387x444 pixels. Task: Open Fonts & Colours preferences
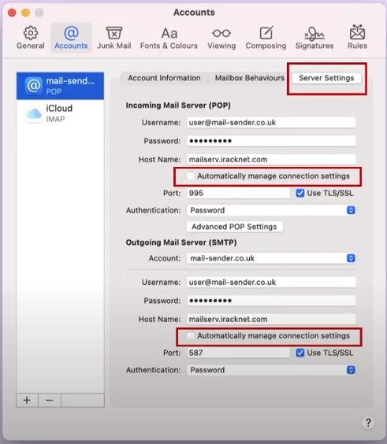pos(169,38)
